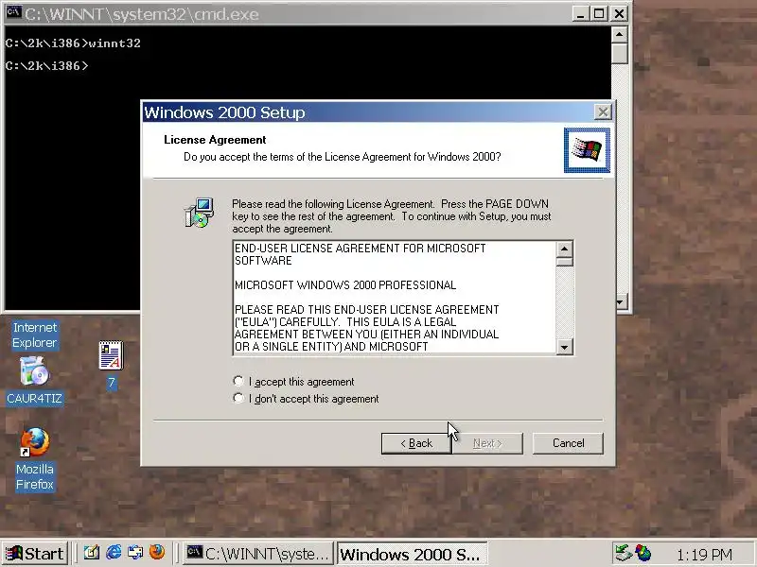Maximize the cmd.exe window
757x567 pixels.
click(x=599, y=13)
